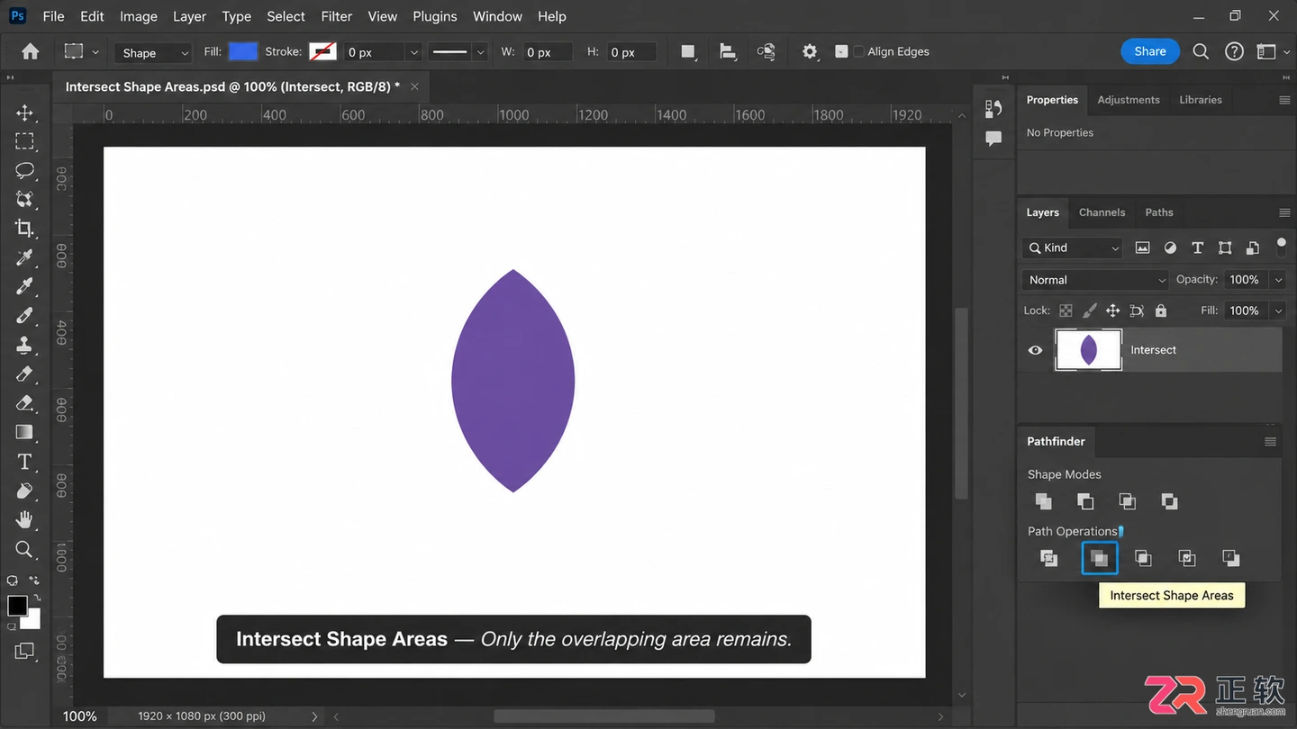Click the Stroke color swatch
Viewport: 1297px width, 729px height.
[x=322, y=51]
